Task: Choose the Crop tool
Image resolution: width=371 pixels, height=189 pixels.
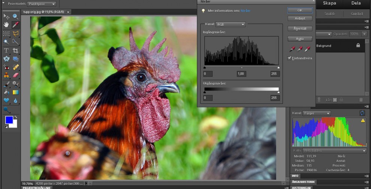Action: (x=15, y=50)
